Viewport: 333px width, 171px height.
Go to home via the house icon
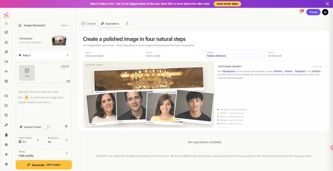(x=6, y=42)
